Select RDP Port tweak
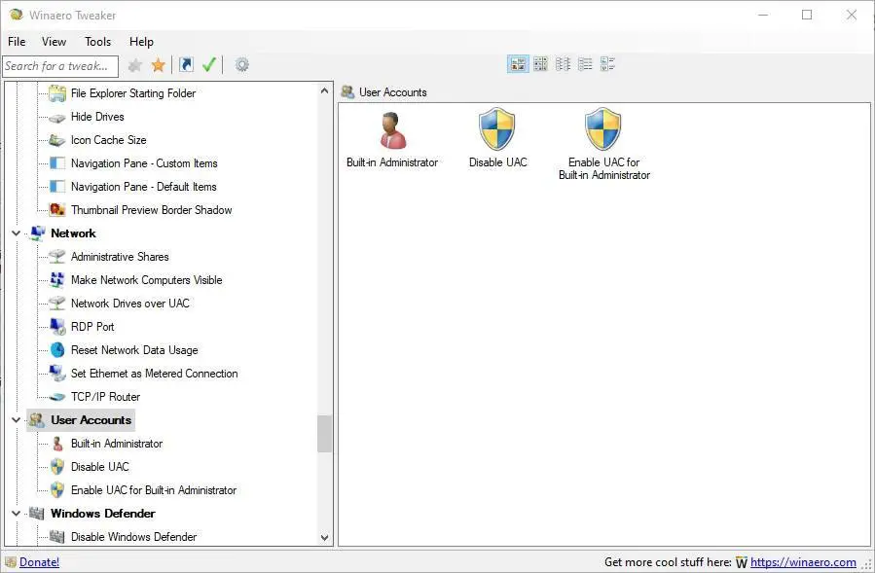Image resolution: width=875 pixels, height=573 pixels. [92, 327]
